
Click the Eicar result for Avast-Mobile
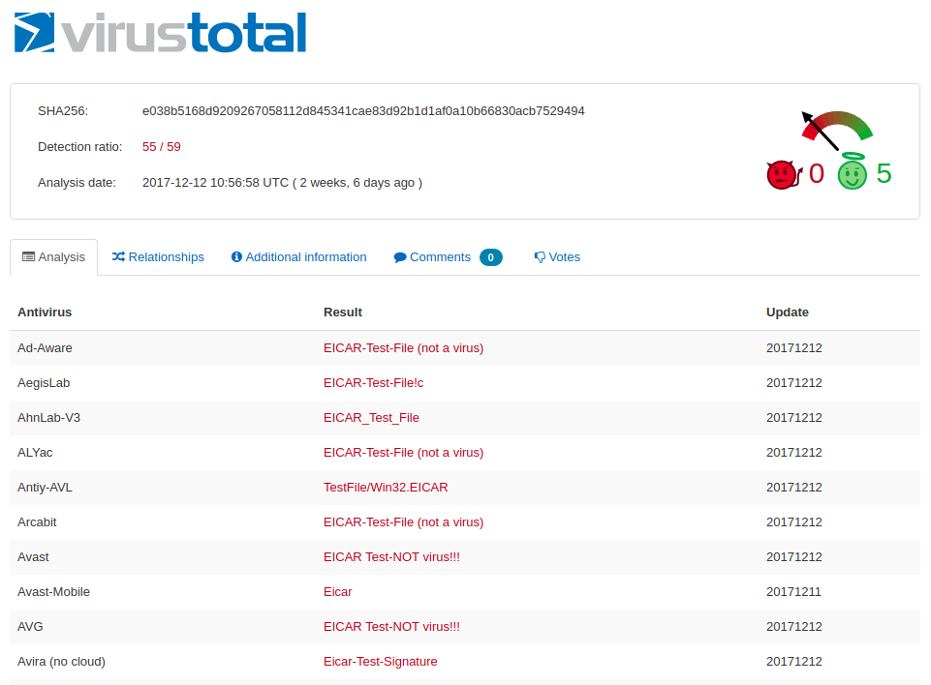tap(337, 592)
